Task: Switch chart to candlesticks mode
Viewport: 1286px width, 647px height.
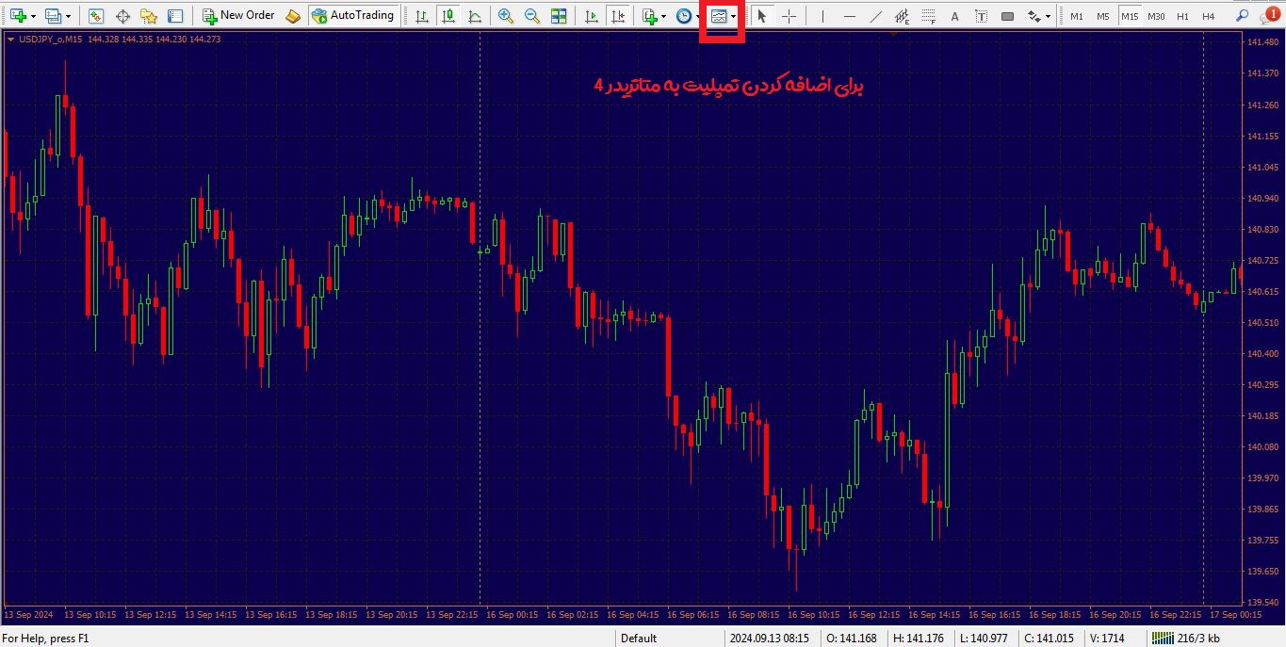Action: coord(448,16)
